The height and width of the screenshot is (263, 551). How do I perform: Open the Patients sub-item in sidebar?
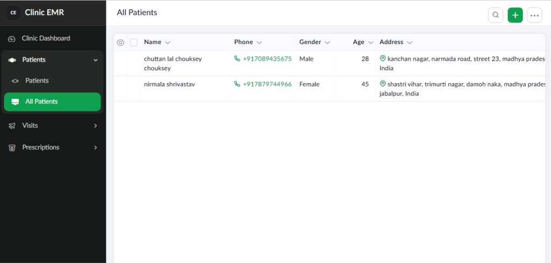37,81
